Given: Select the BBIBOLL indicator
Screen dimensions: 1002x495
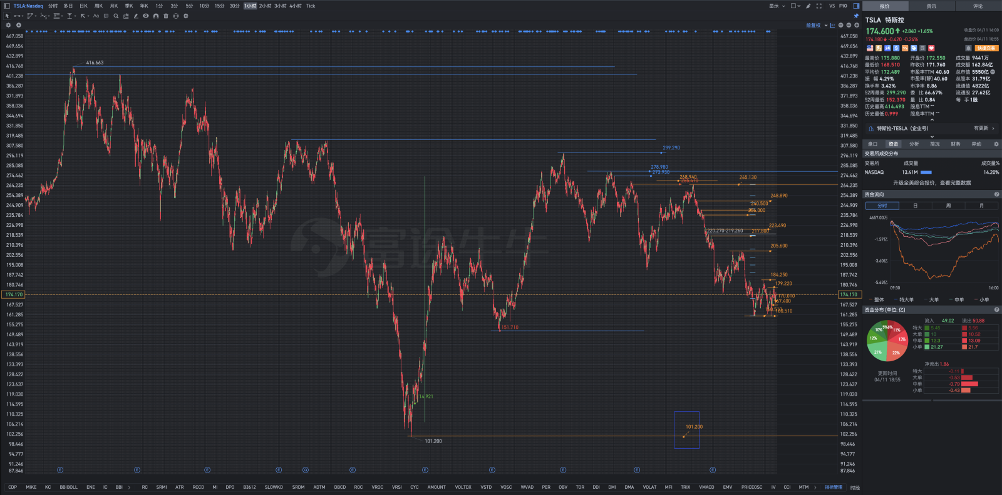Looking at the screenshot, I should pos(68,487).
